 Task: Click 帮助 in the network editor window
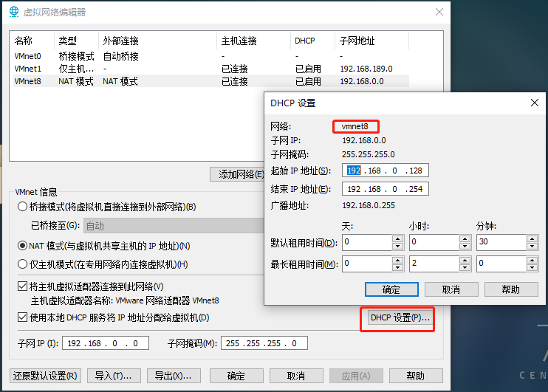(x=416, y=376)
